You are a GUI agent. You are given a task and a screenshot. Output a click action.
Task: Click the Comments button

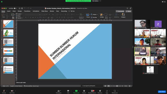click(120, 11)
